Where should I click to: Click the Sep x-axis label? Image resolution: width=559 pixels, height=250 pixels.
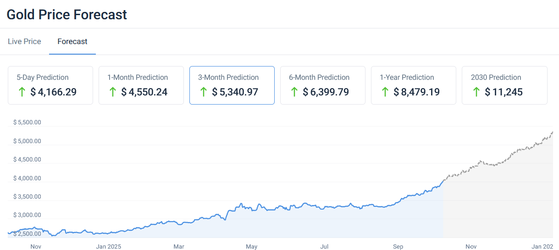(398, 247)
